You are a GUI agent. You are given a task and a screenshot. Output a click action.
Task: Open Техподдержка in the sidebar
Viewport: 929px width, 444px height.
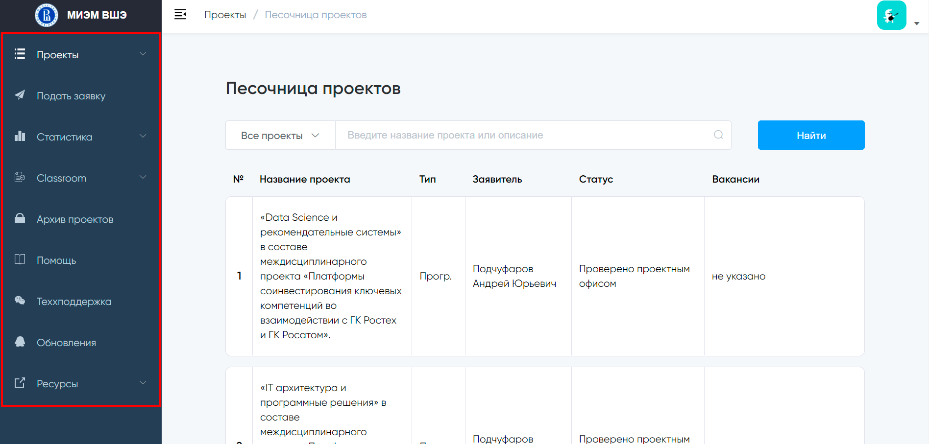point(81,301)
